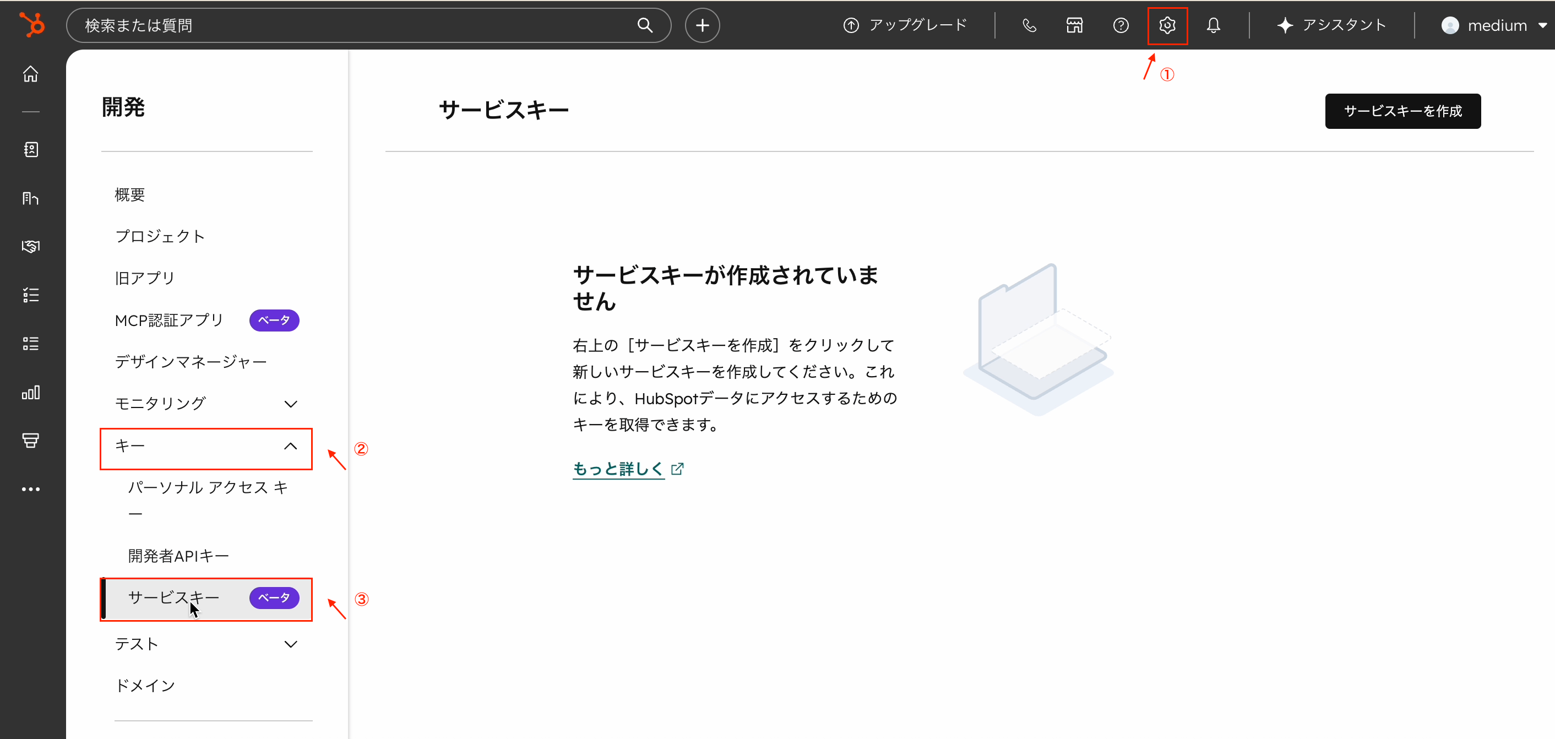Open the settings gear icon

point(1167,25)
